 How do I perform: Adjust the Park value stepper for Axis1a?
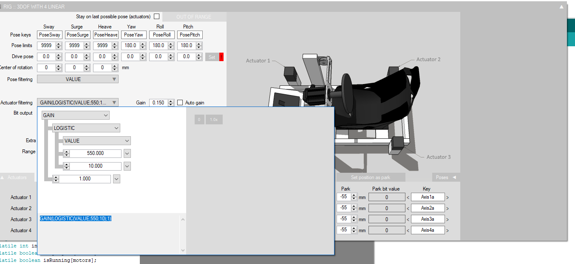(x=354, y=197)
